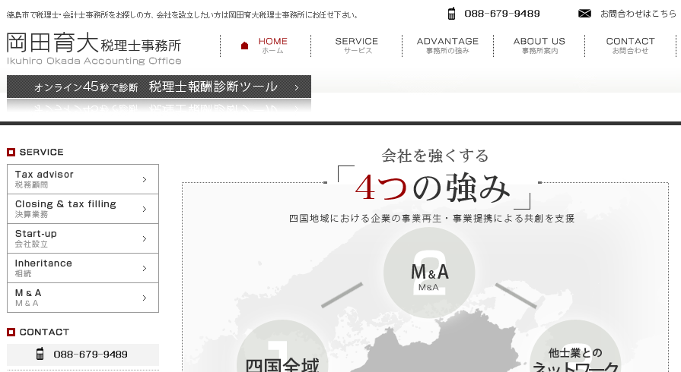Click the phone icon in header
Viewport: 681px width, 372px height.
click(x=451, y=14)
